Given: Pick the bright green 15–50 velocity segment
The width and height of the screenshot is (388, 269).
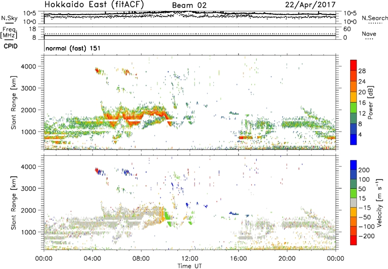Looking at the screenshot, I should 354,193.
